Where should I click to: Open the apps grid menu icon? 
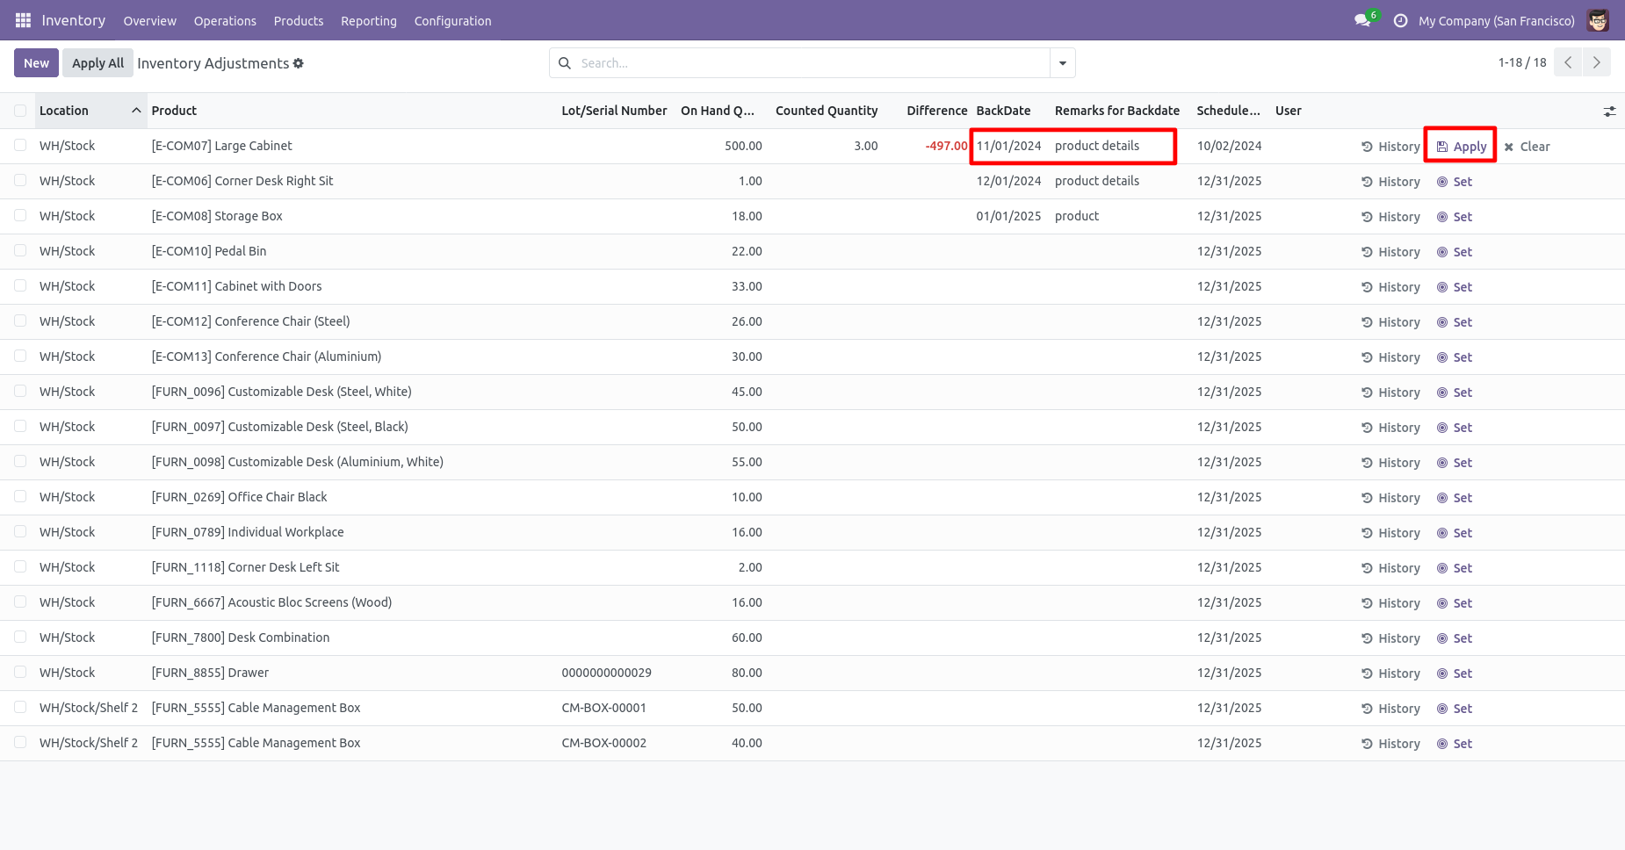tap(23, 20)
